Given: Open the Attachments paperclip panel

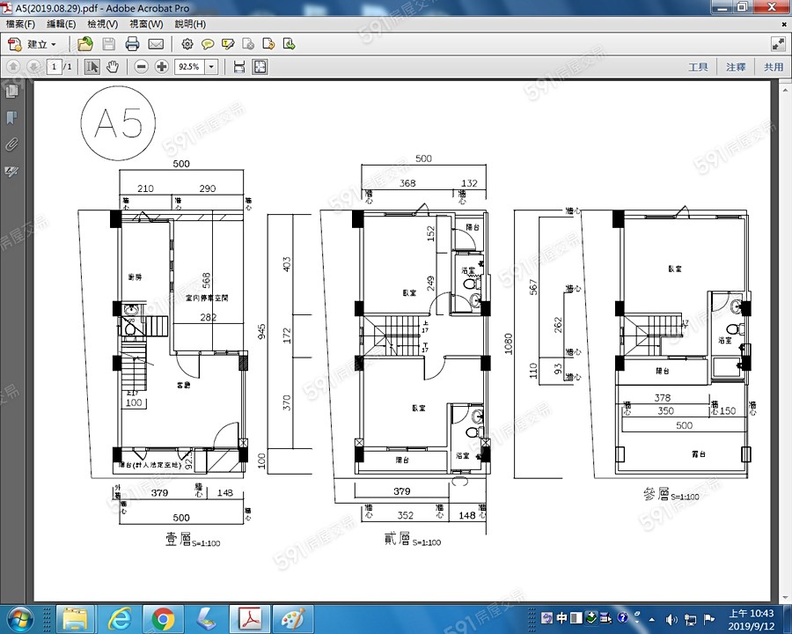Looking at the screenshot, I should click(12, 144).
